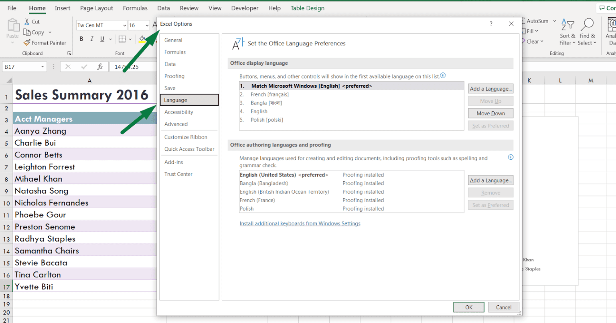Switch to the Page Layout ribbon tab
616x323 pixels.
click(x=97, y=8)
